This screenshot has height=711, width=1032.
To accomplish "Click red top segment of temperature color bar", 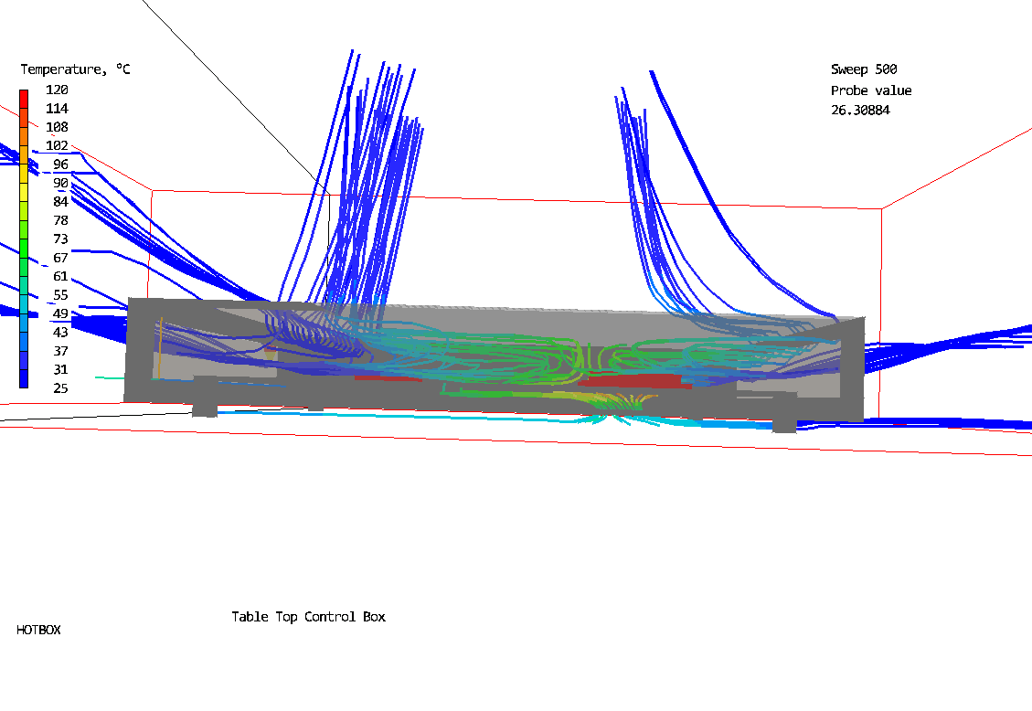I will (24, 96).
